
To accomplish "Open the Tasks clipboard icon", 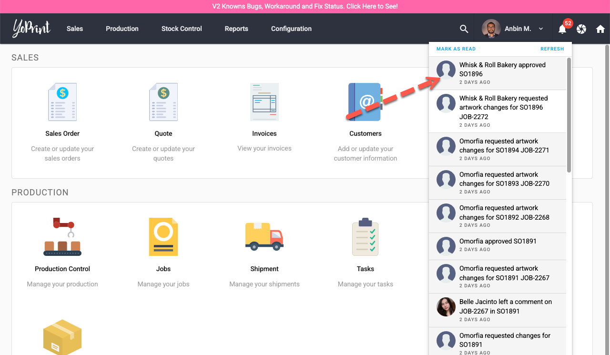I will point(365,237).
